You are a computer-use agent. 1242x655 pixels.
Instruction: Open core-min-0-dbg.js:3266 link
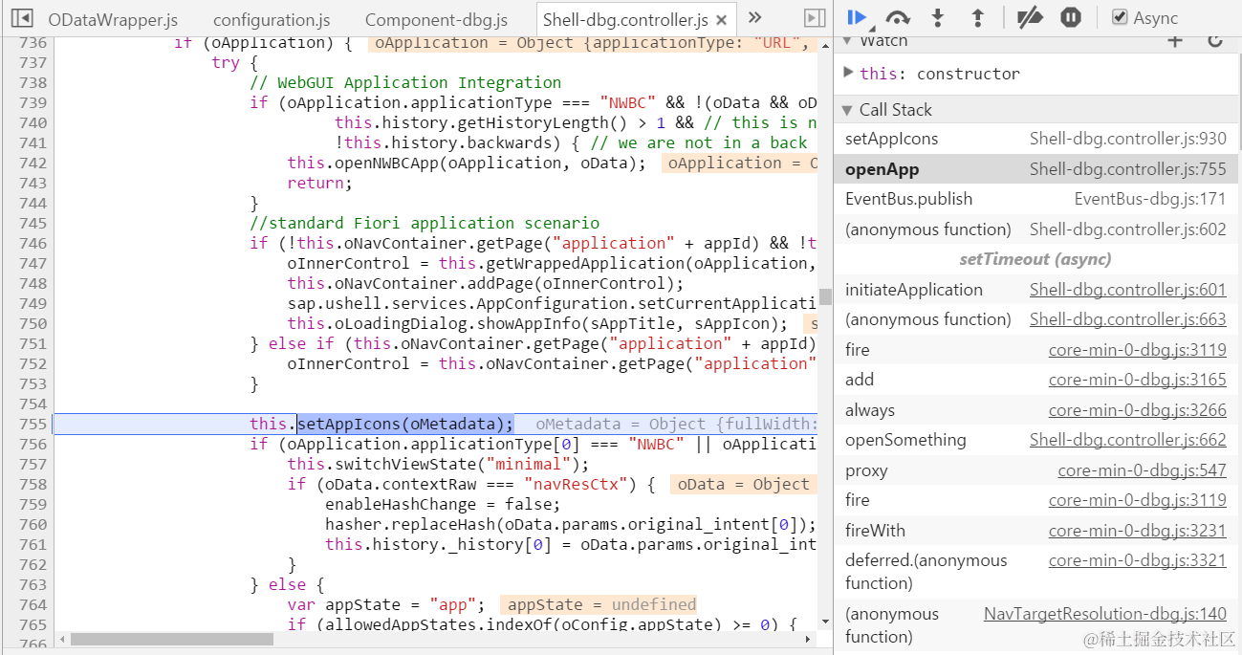pos(1137,410)
